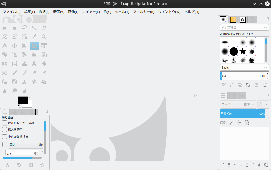271x170 pixels.
Task: Open the Basic brush tag dropdown
Action: 244,68
